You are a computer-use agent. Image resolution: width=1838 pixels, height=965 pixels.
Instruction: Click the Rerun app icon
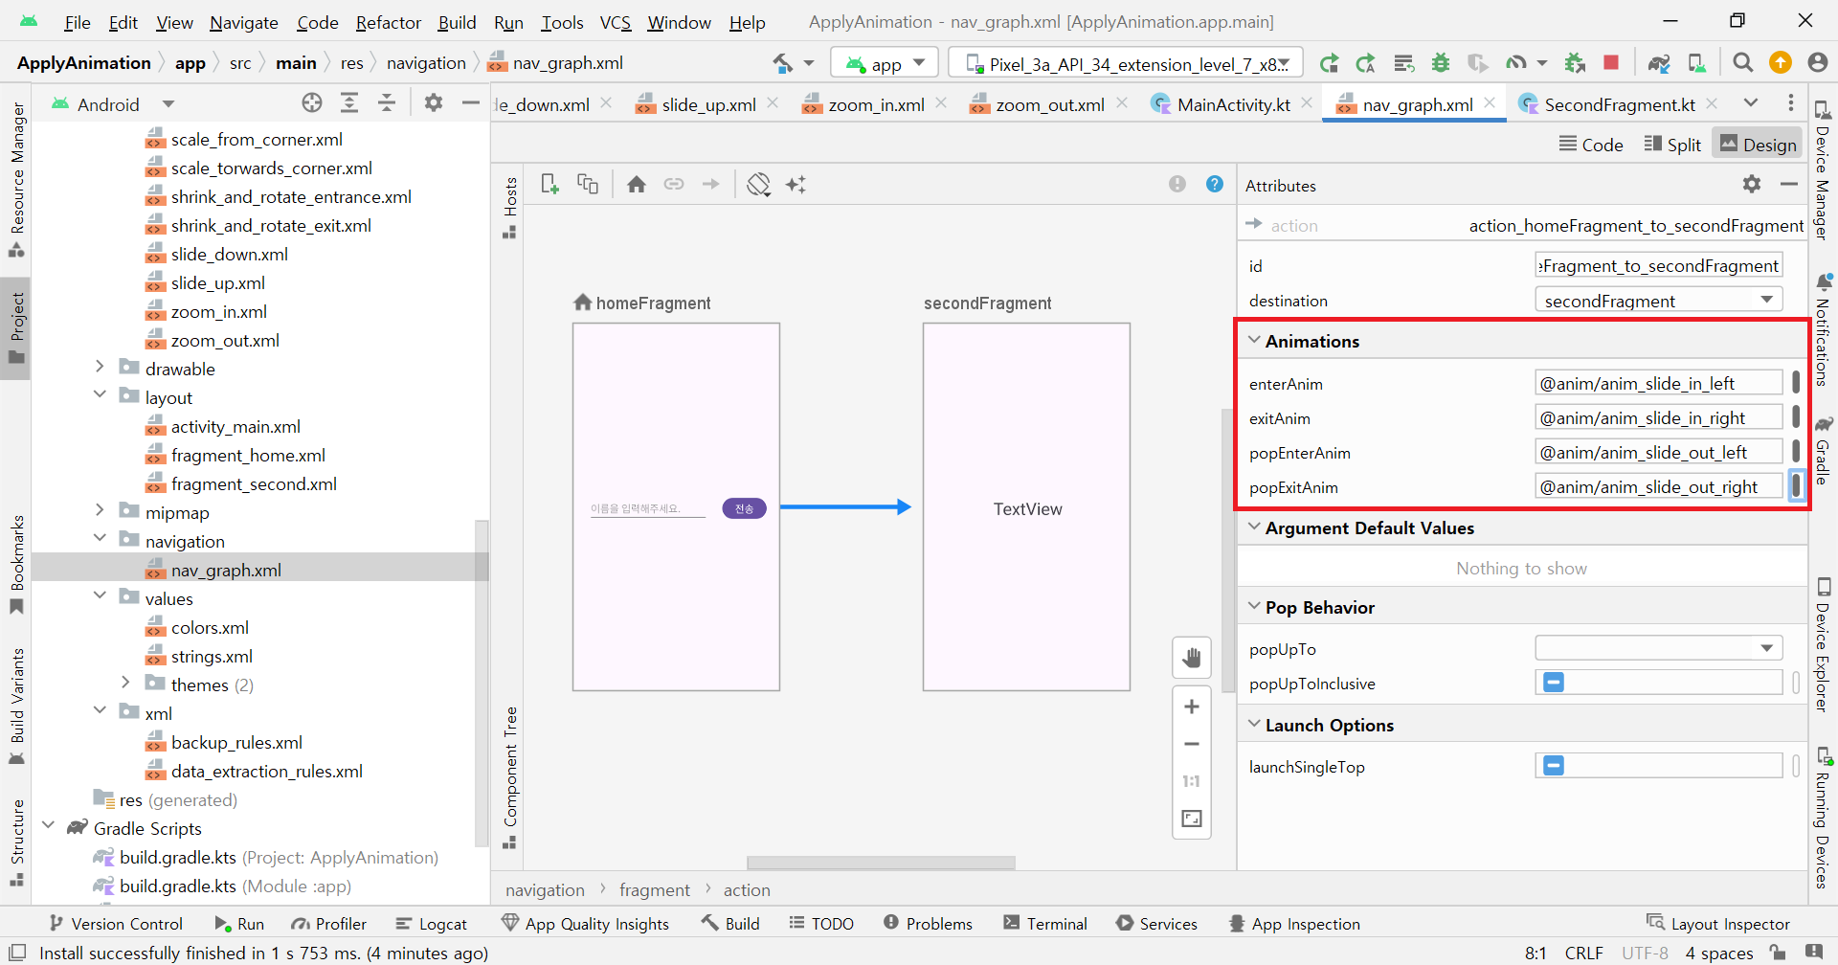click(x=1329, y=63)
